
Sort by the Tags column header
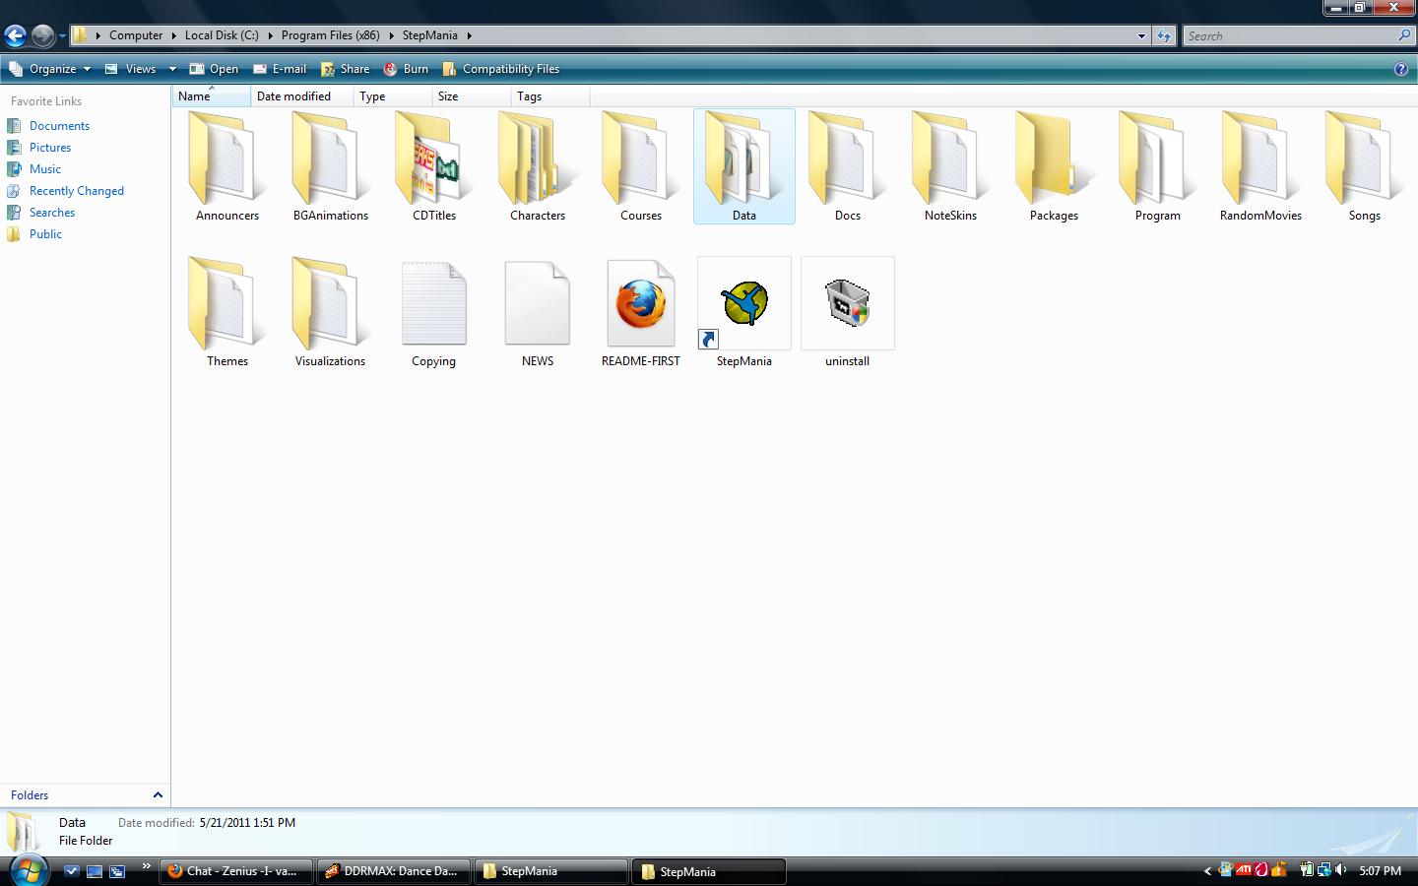(x=550, y=95)
